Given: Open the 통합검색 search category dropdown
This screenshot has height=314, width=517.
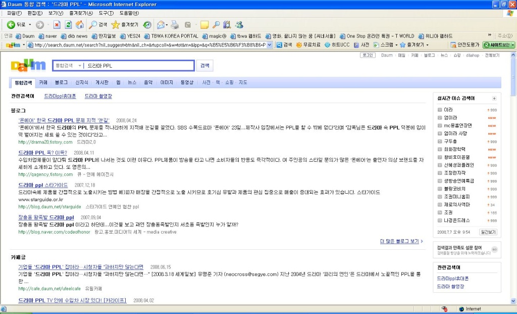Looking at the screenshot, I should tap(68, 66).
